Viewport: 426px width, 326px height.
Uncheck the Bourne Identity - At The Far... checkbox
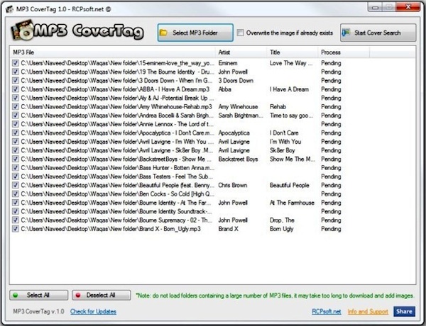point(15,203)
